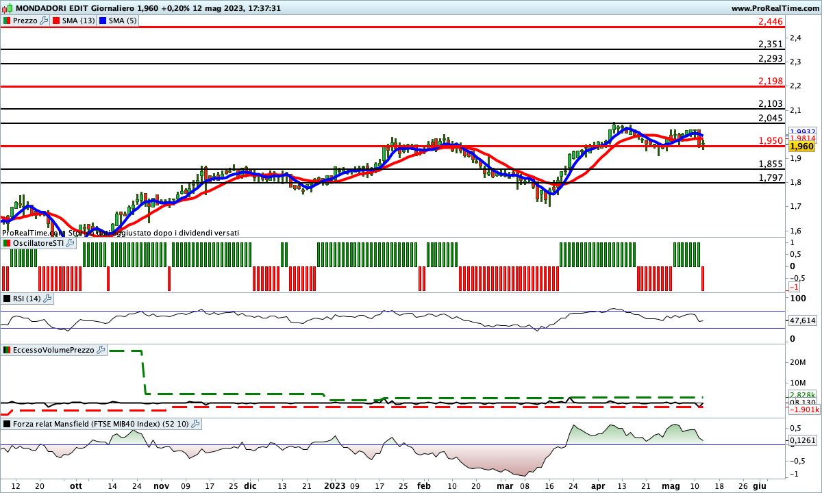Click the 'mar' month label on time axis
This screenshot has height=493, width=822.
point(505,485)
